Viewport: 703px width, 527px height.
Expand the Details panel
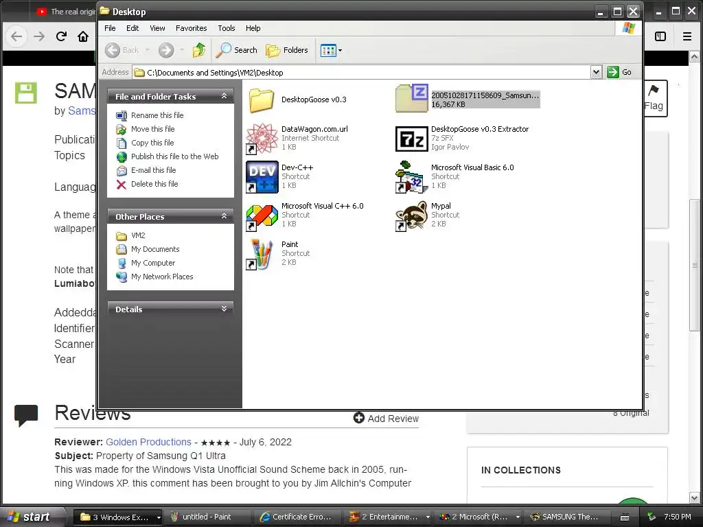click(224, 309)
